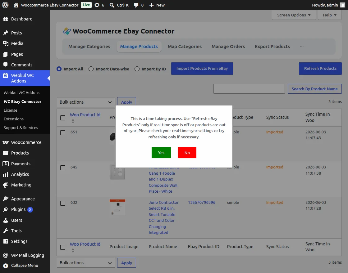348x273 pixels.
Task: Click admin avatar icon at top right
Action: tap(343, 5)
